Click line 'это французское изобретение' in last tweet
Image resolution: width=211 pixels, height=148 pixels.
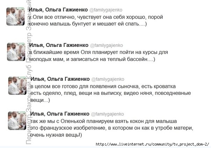click(x=111, y=128)
